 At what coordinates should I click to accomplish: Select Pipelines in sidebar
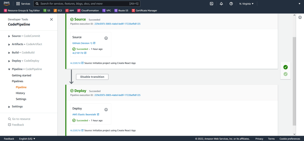pyautogui.click(x=18, y=81)
